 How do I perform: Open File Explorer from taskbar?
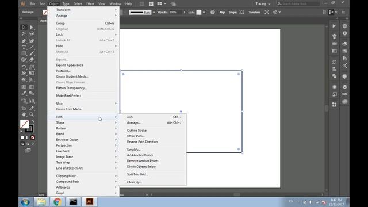[41, 202]
